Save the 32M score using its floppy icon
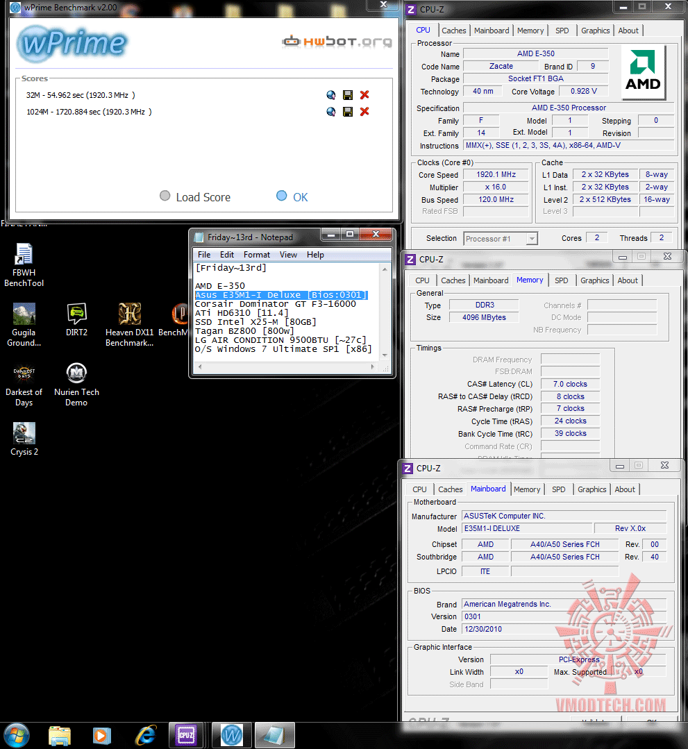This screenshot has height=749, width=688. pyautogui.click(x=348, y=95)
